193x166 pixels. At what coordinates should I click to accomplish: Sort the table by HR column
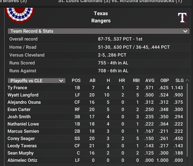(122, 80)
